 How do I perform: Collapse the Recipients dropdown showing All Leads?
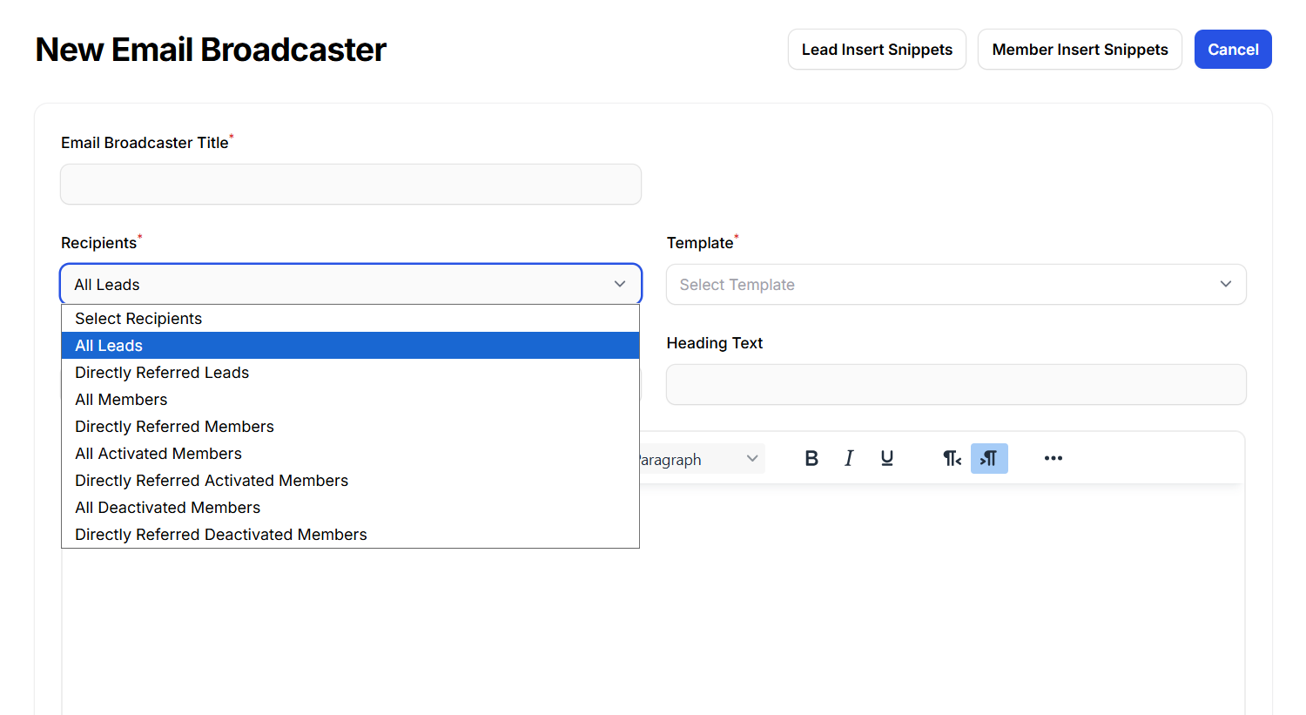[x=350, y=285]
